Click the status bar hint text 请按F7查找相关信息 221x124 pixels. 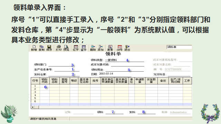43,119
